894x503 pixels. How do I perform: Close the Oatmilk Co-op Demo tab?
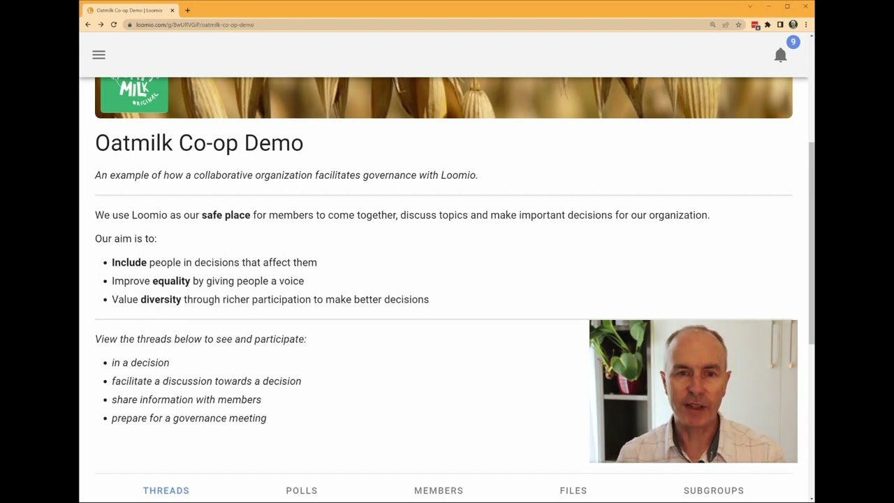(173, 10)
